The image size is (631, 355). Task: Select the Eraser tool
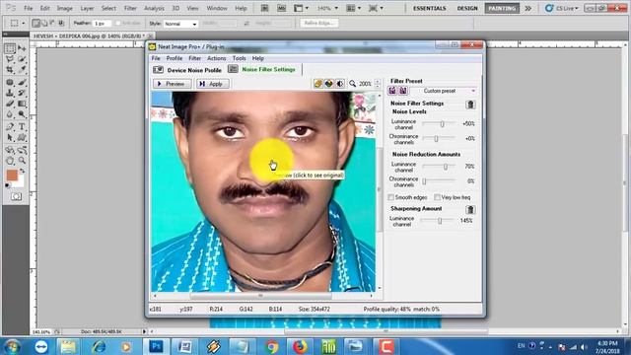10,104
